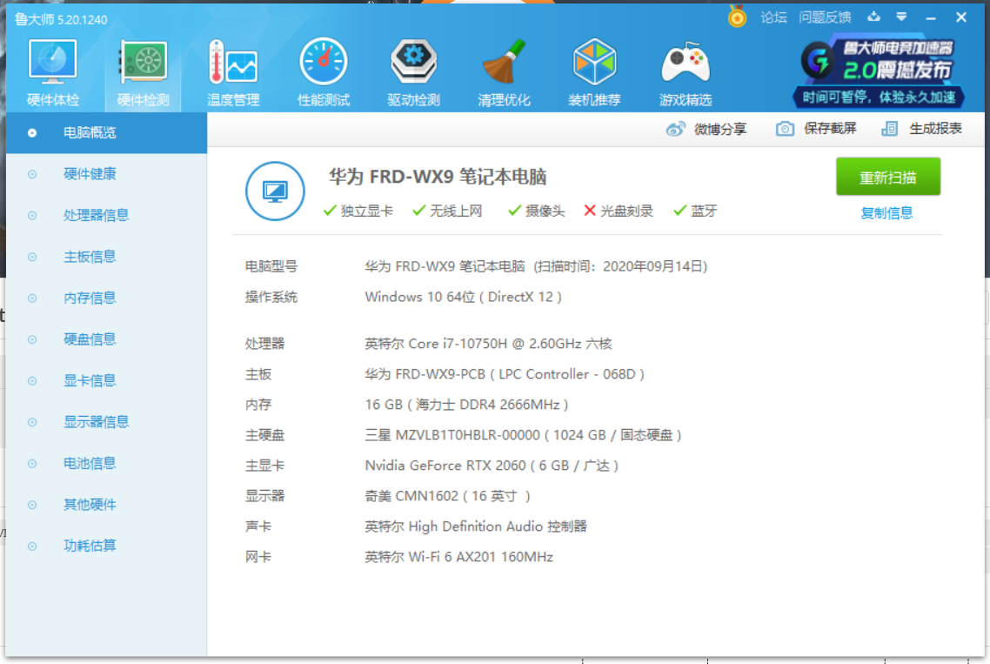Click 生成报表 generate report icon
Screen dimensions: 990x664
(921, 129)
